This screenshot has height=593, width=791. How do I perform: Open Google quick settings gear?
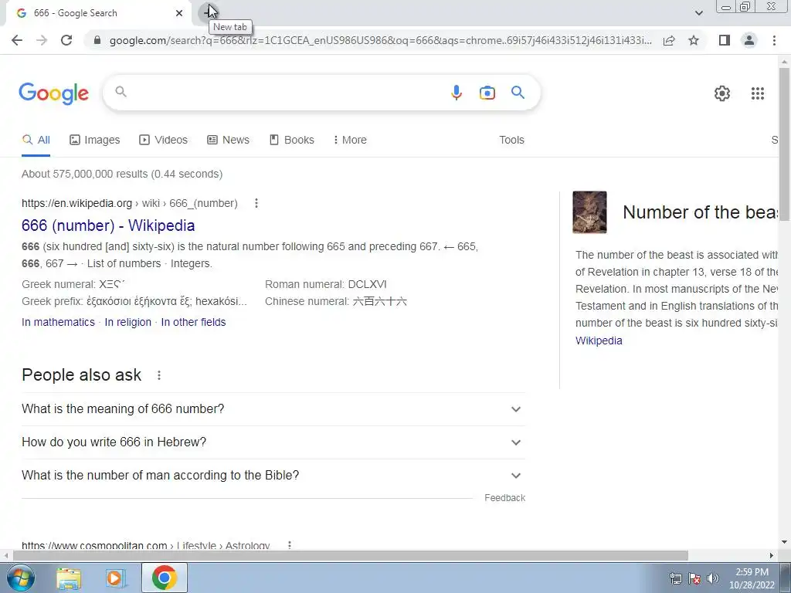(722, 93)
